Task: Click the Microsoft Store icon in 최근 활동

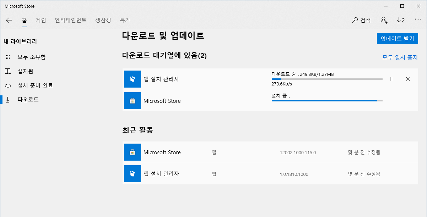Action: click(x=133, y=152)
